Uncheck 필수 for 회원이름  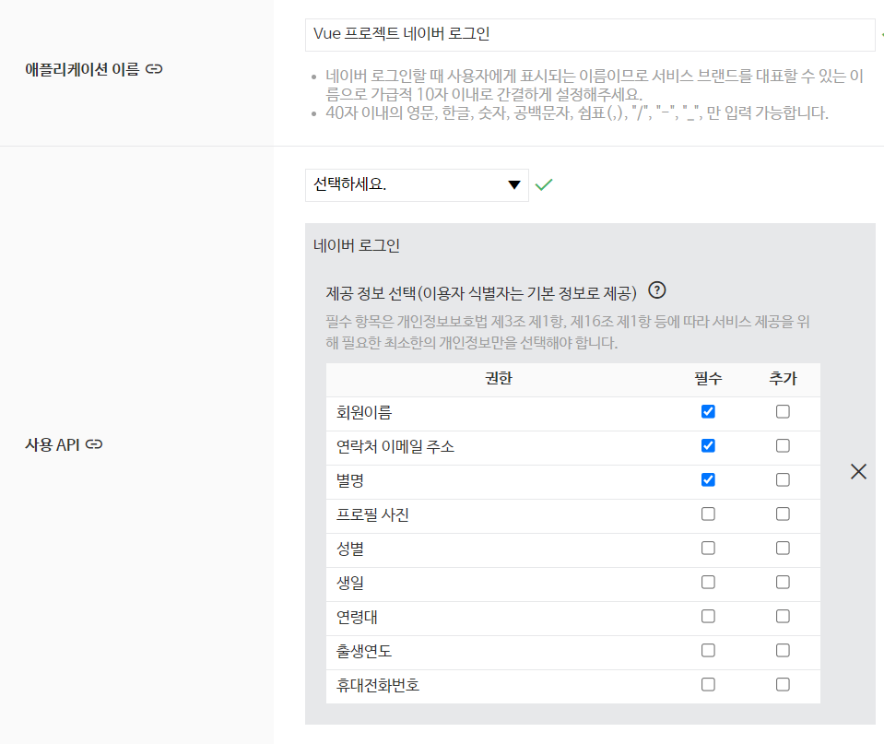pyautogui.click(x=708, y=412)
